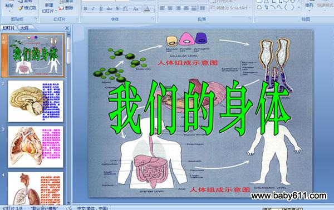Select the cloud shape in gallery

[259, 7]
